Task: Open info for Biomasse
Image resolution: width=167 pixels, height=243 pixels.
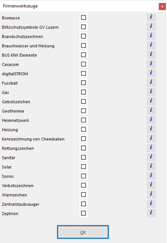Action: coord(151,18)
